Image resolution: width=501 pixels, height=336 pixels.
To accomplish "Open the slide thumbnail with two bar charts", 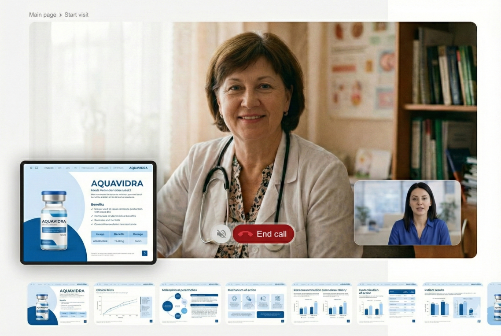I will 321,304.
